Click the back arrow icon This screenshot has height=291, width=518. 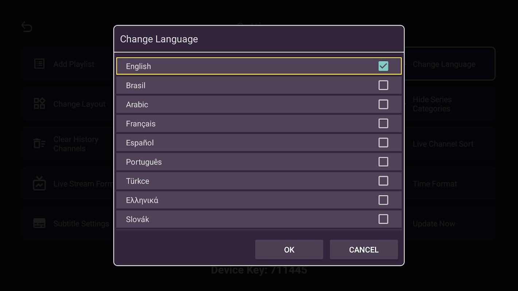pyautogui.click(x=27, y=27)
